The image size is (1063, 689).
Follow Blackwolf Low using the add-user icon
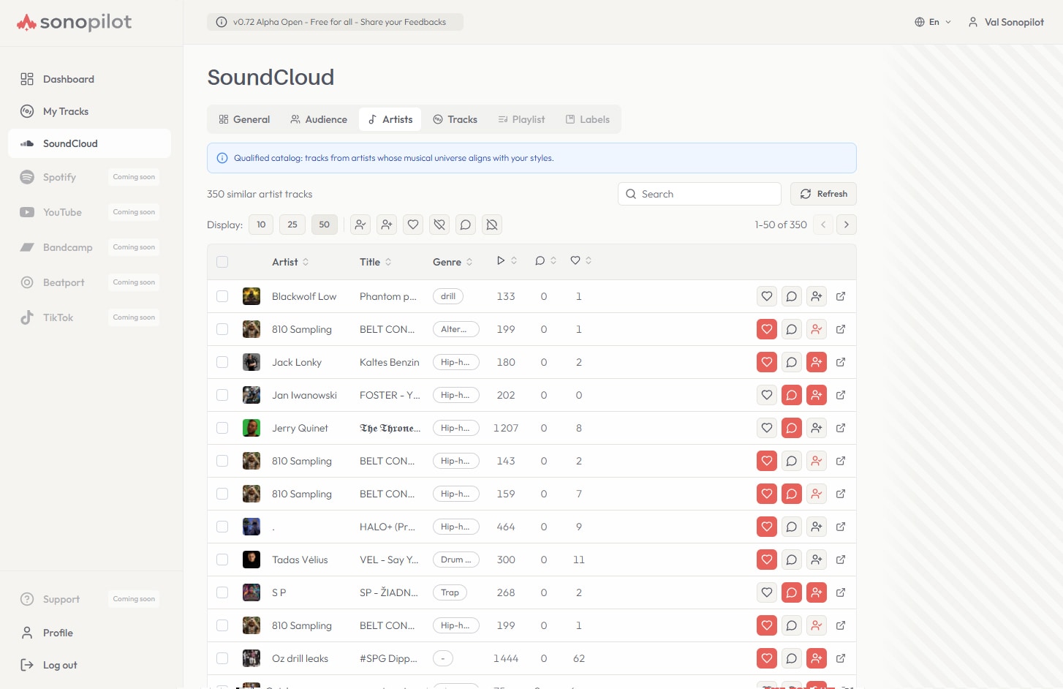tap(816, 296)
